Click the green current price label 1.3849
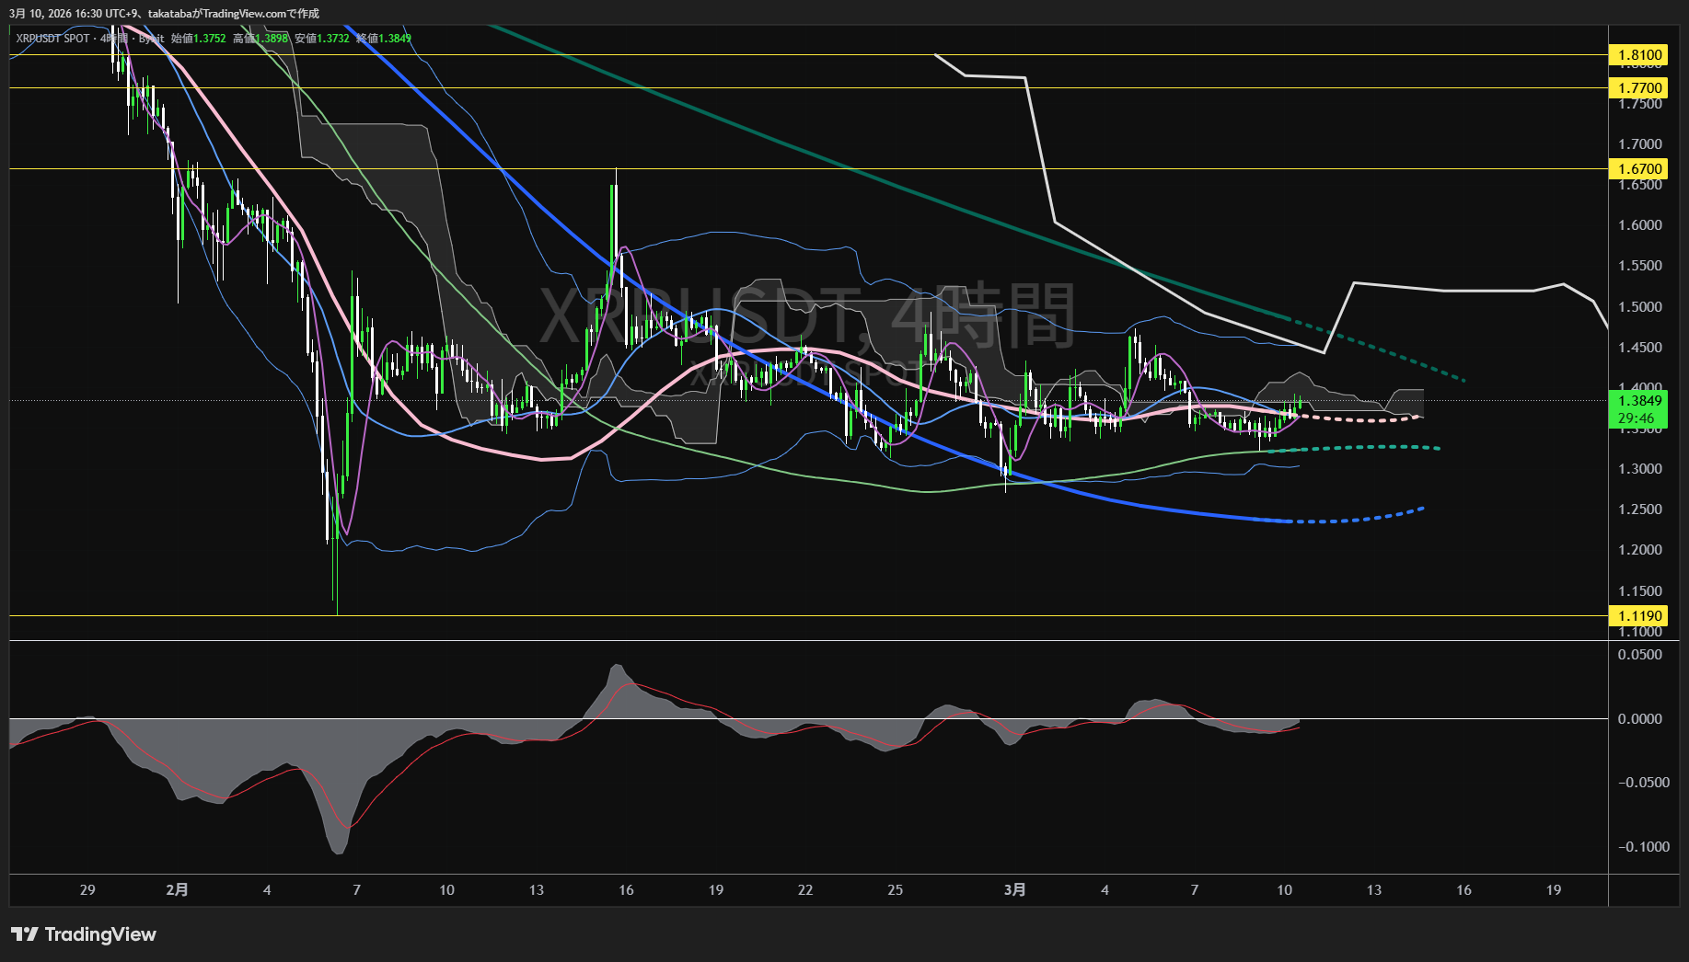The height and width of the screenshot is (962, 1689). tap(1639, 401)
